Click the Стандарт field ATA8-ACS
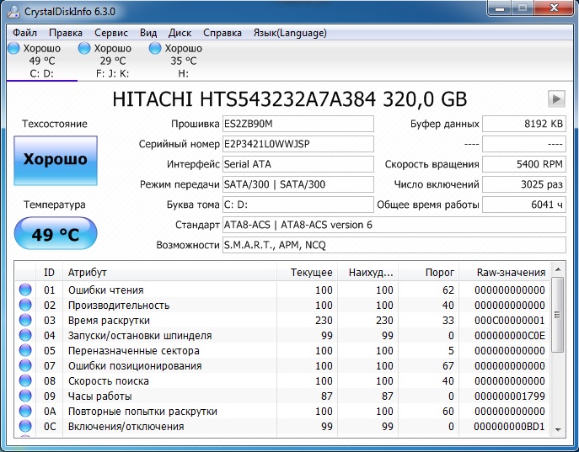 coord(394,225)
